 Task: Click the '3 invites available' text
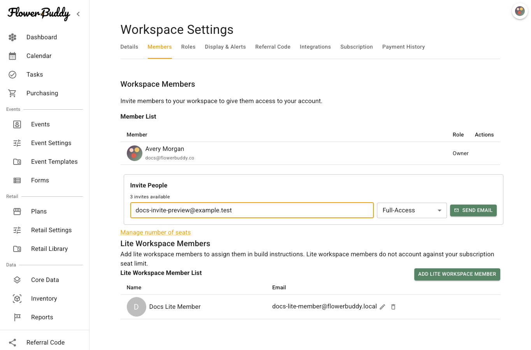(150, 197)
